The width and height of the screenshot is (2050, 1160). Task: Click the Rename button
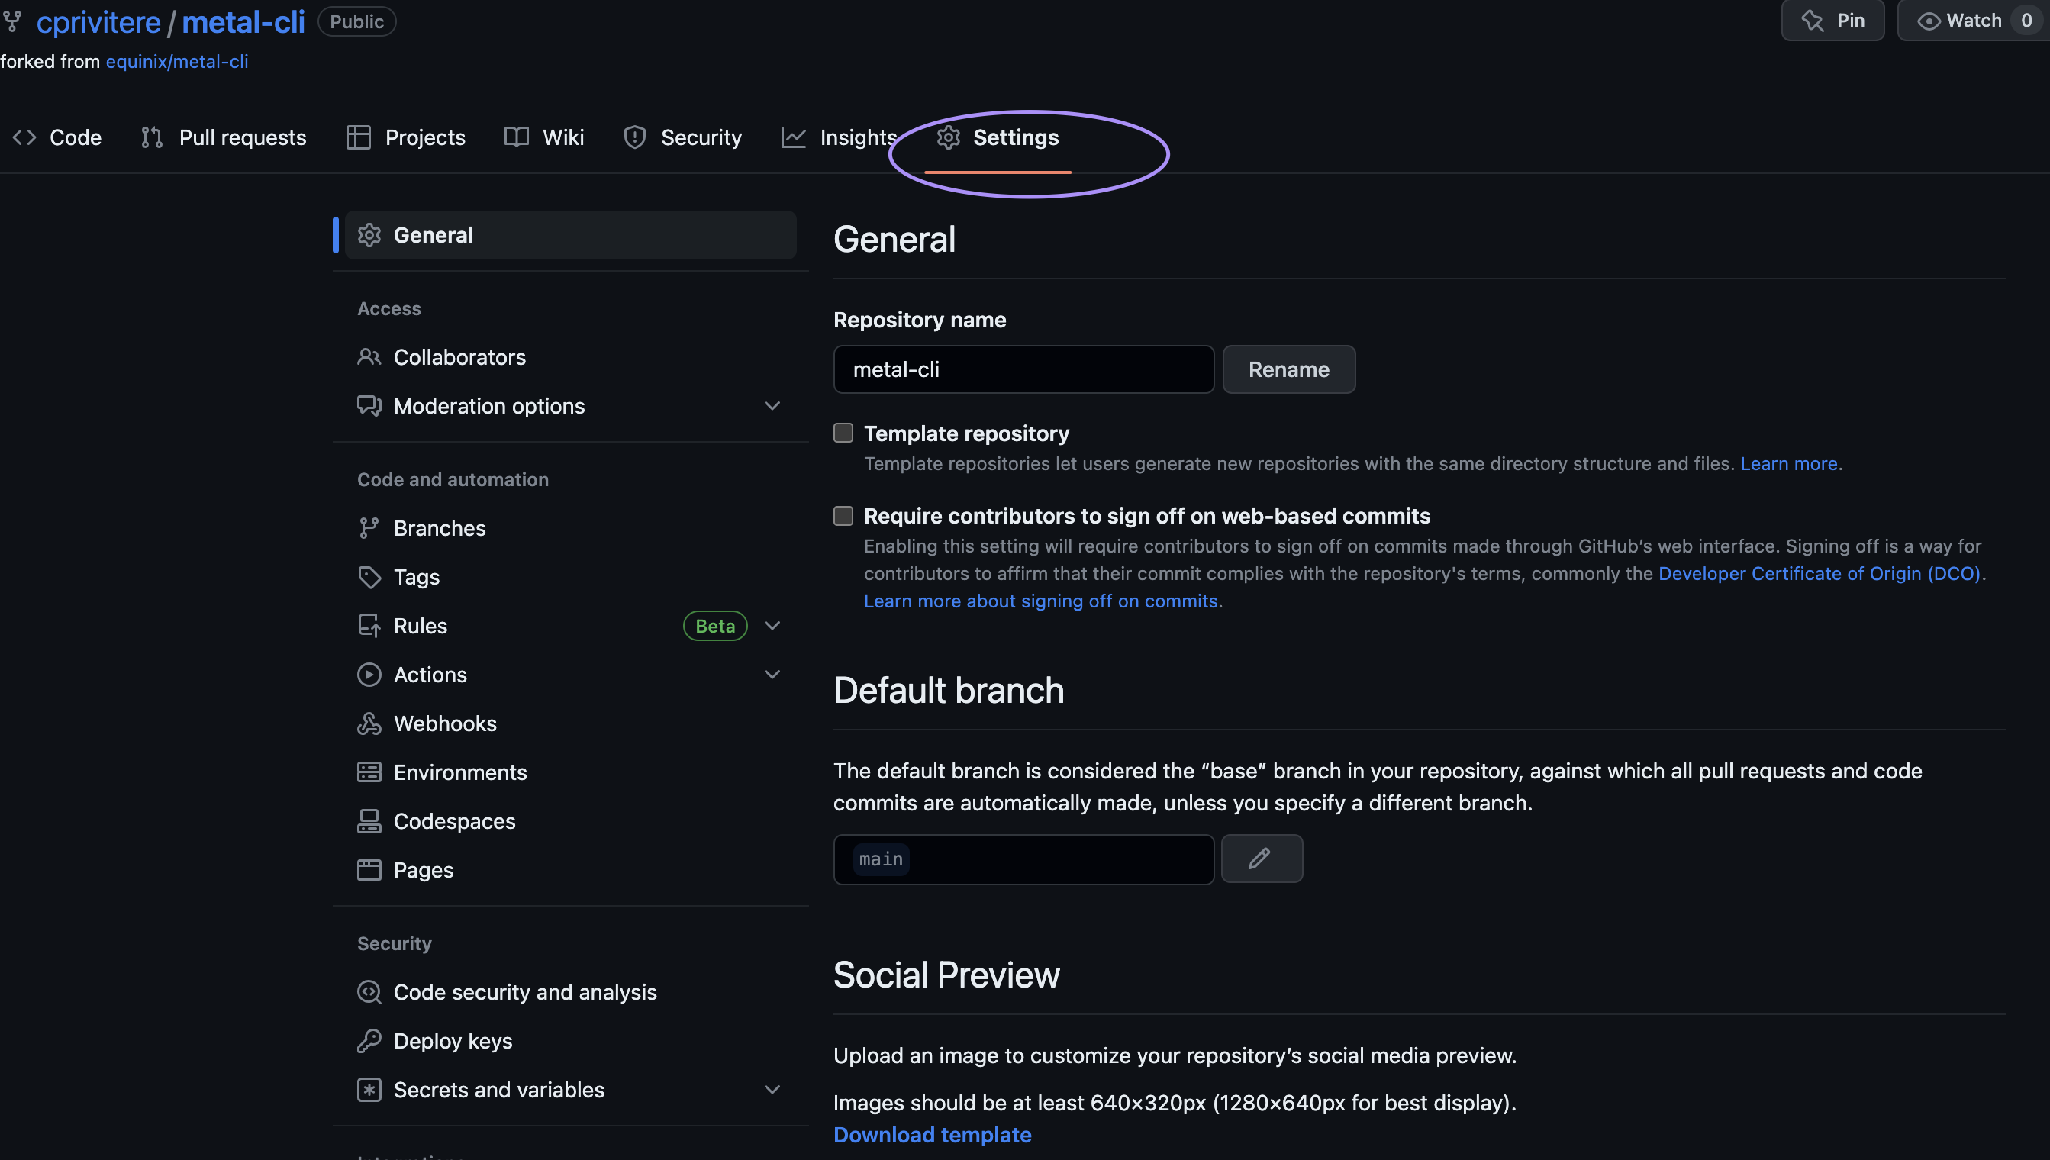tap(1288, 369)
